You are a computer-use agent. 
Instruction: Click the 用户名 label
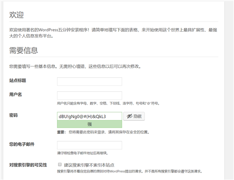[15, 94]
